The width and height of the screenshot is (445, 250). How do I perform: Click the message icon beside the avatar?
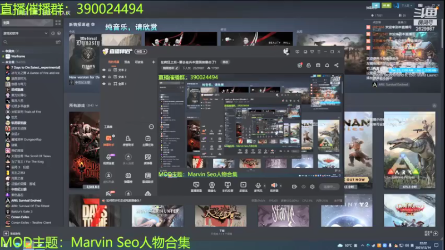[298, 52]
